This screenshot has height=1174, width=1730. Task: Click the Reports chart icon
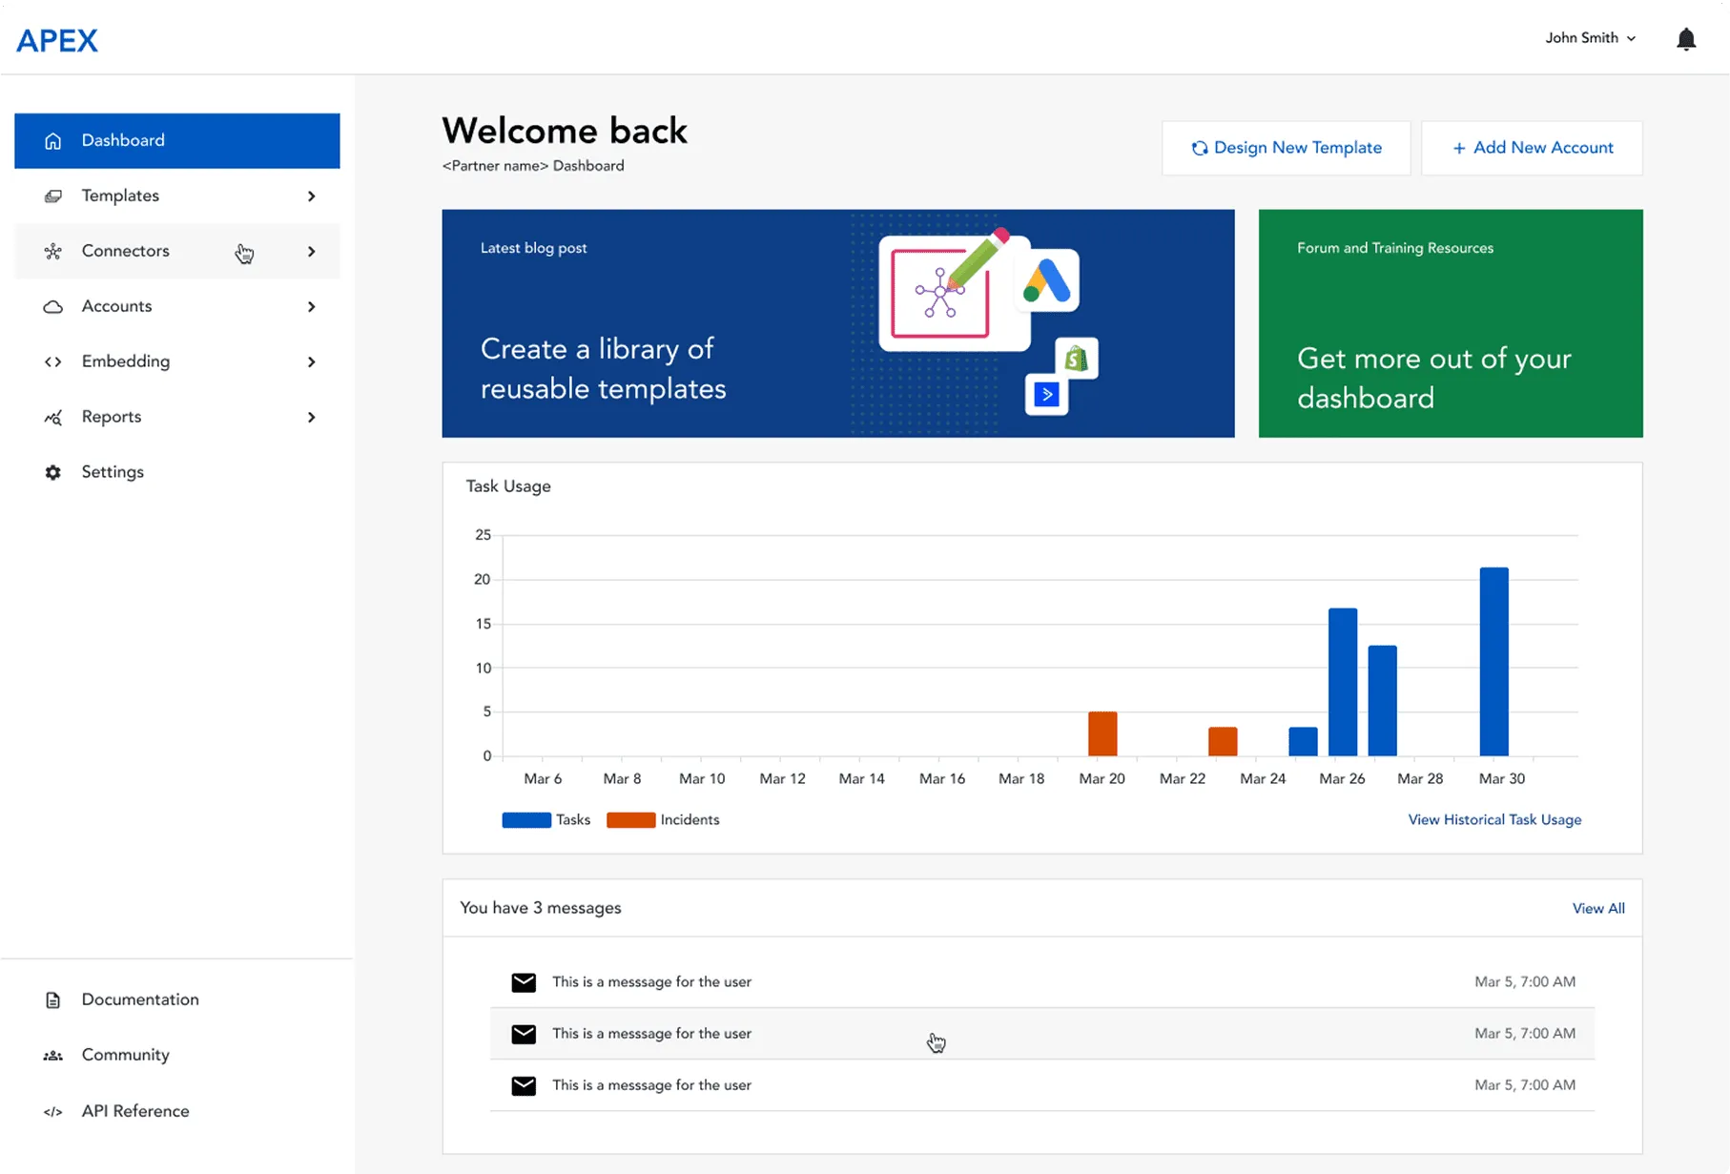pos(53,417)
